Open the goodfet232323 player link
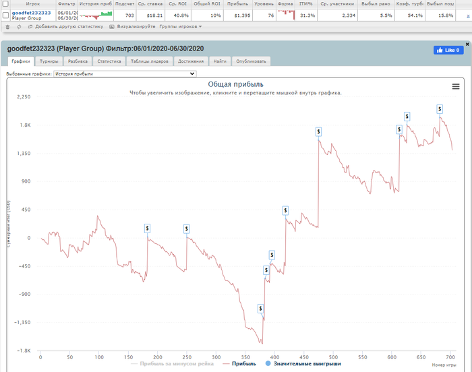This screenshot has width=472, height=372. (x=31, y=13)
